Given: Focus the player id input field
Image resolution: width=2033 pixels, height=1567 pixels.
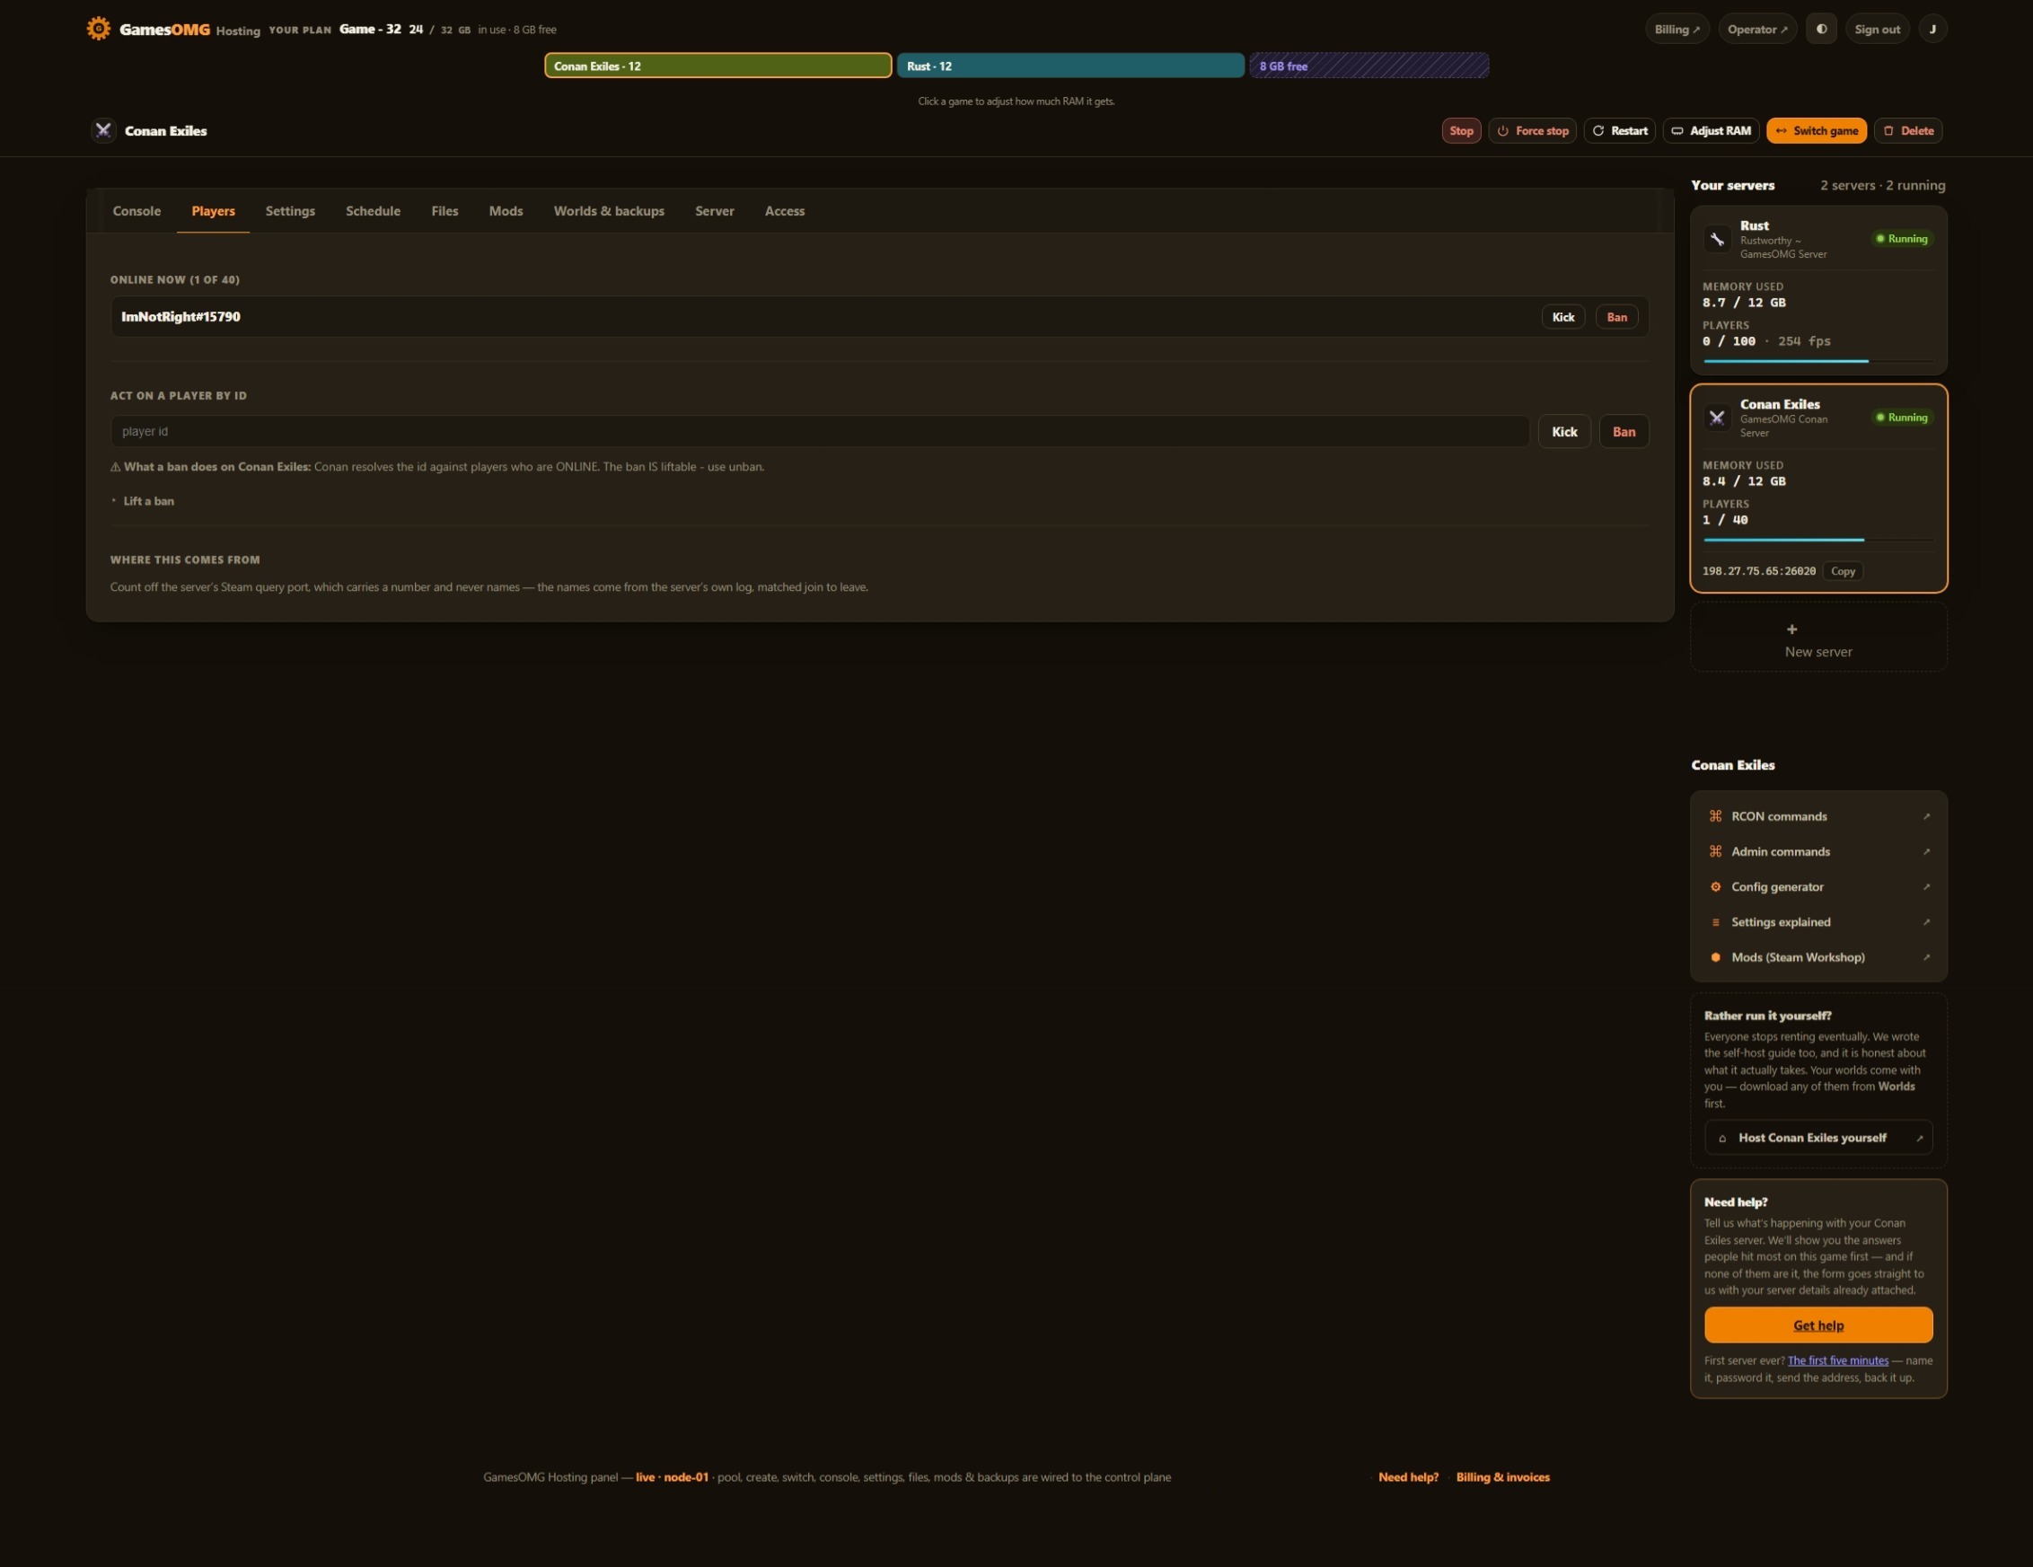Looking at the screenshot, I should pyautogui.click(x=819, y=432).
